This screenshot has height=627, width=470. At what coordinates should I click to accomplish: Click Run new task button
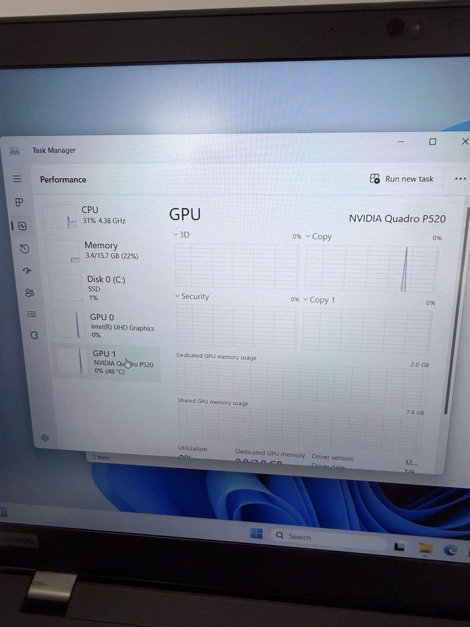coord(402,179)
